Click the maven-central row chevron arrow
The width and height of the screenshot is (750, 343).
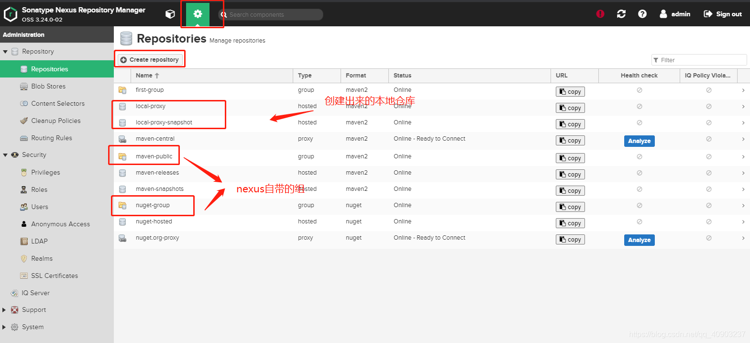click(743, 139)
